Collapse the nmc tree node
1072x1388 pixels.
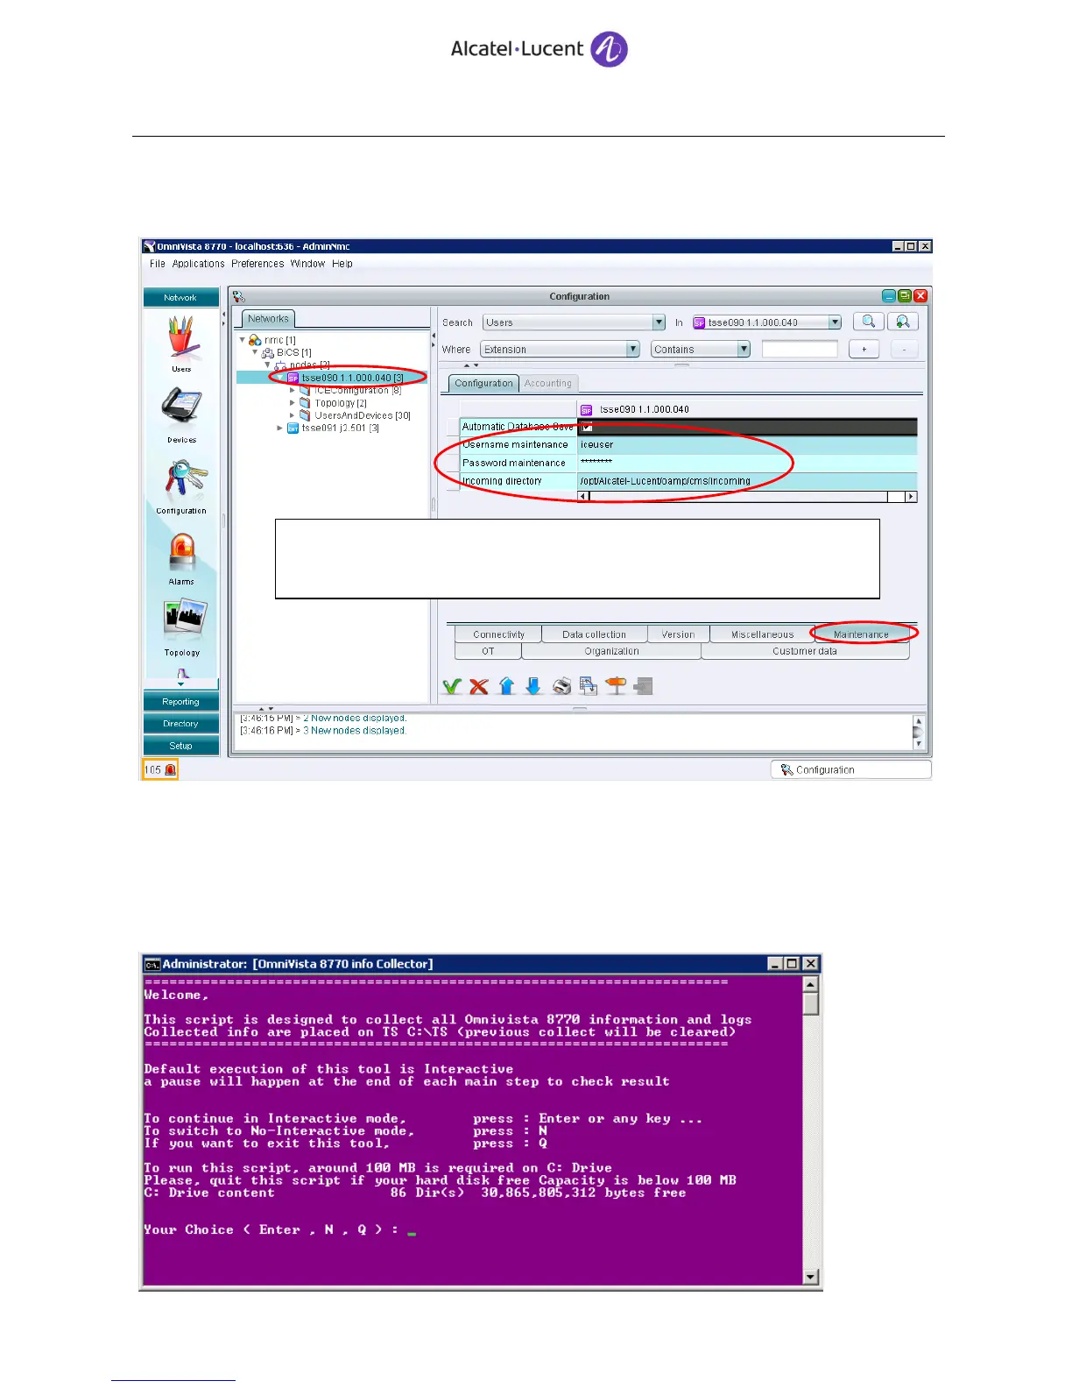tap(243, 340)
